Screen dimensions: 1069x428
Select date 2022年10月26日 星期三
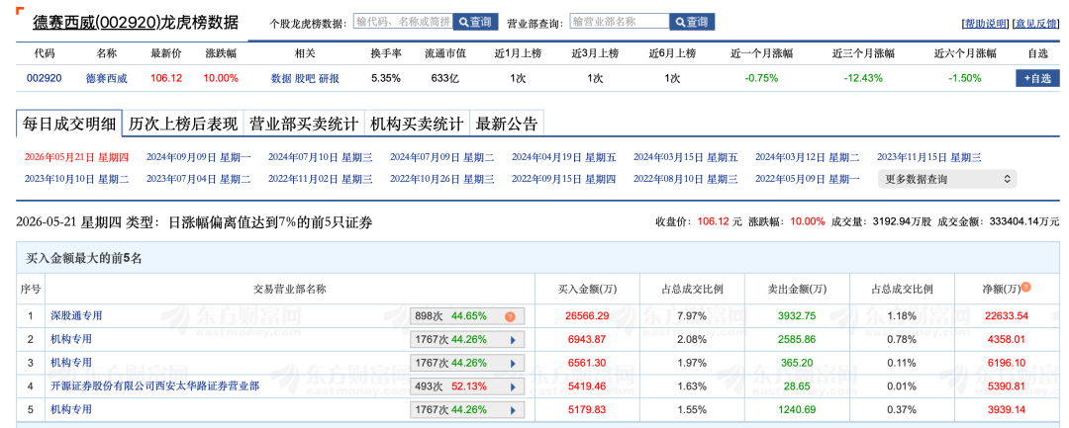(x=441, y=180)
